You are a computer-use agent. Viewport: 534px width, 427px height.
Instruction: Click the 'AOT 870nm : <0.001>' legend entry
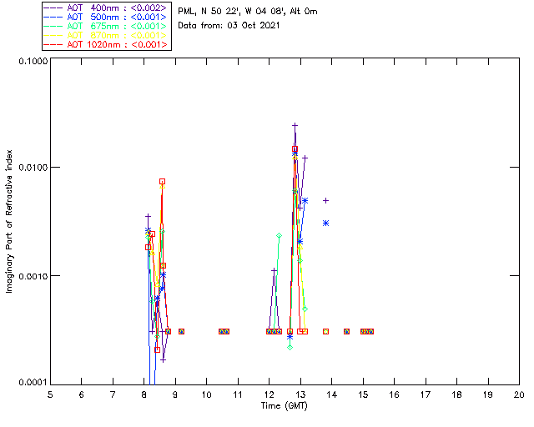[x=106, y=35]
